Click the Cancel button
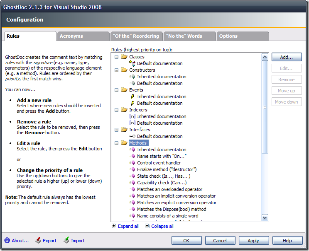 coord(220,241)
